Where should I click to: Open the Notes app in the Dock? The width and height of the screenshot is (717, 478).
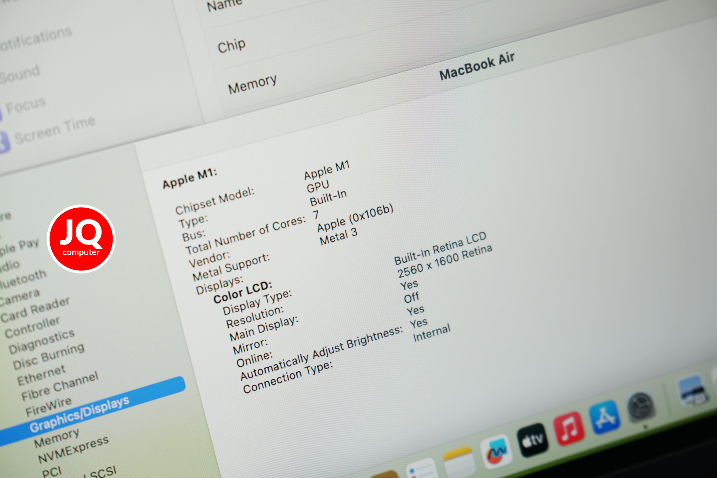click(459, 462)
